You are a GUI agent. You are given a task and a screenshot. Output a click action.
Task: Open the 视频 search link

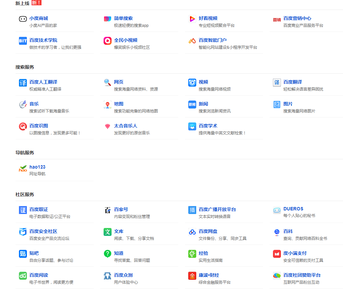pos(203,82)
